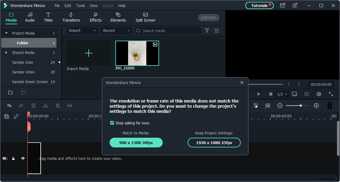
Task: Click the Delete trash icon in timeline toolbar
Action: tap(33, 106)
